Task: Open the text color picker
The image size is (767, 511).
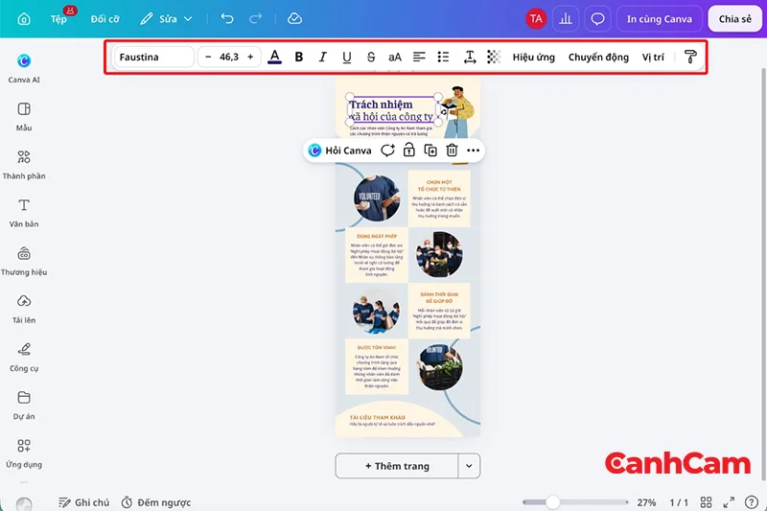Action: [x=275, y=58]
